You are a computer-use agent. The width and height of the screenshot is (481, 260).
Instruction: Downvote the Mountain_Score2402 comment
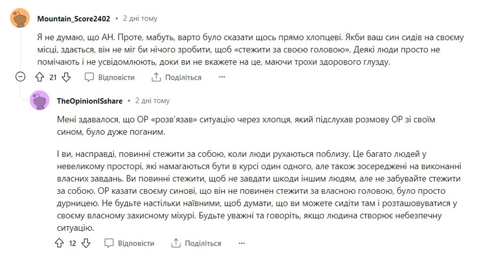[x=66, y=78]
